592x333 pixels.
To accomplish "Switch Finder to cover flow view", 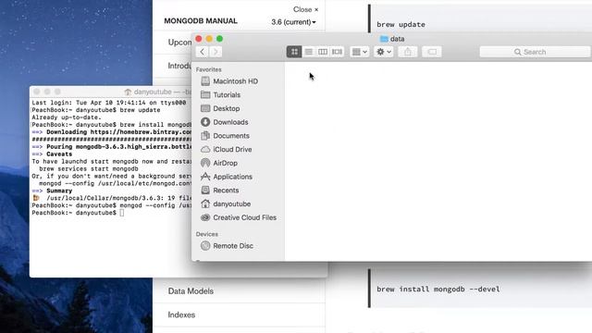I will 337,52.
